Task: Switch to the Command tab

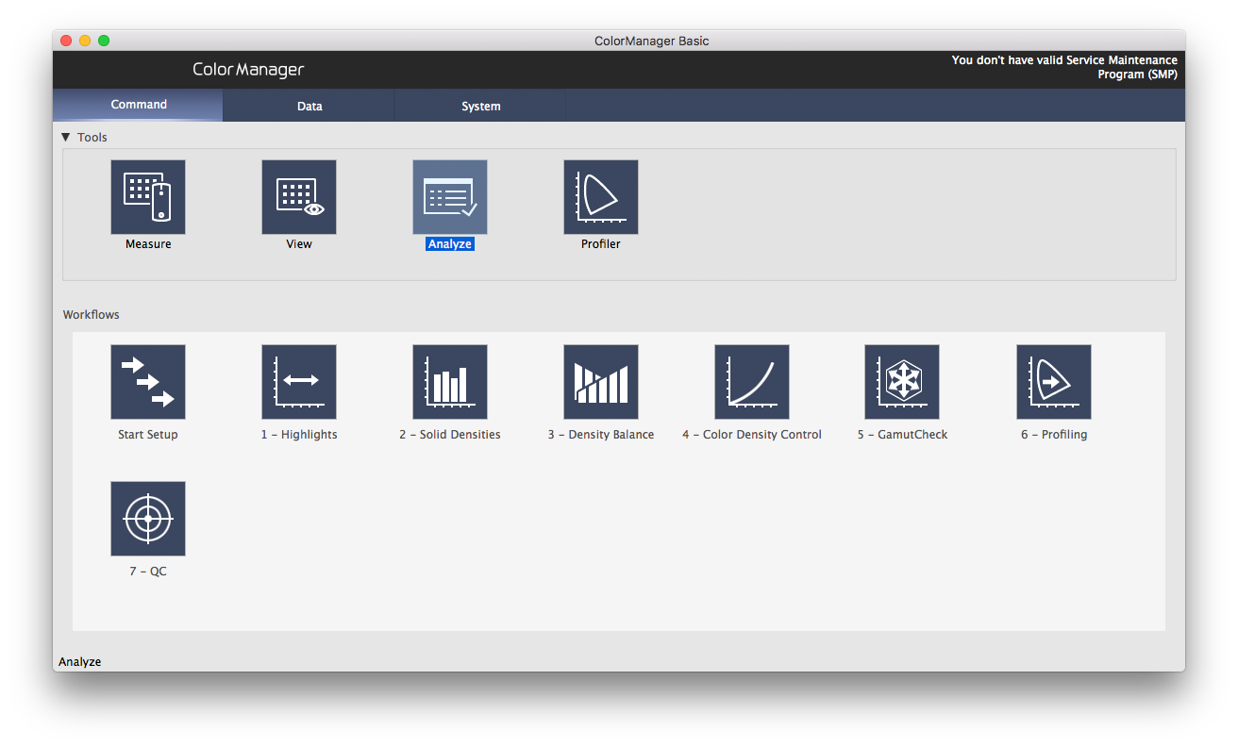Action: (x=139, y=105)
